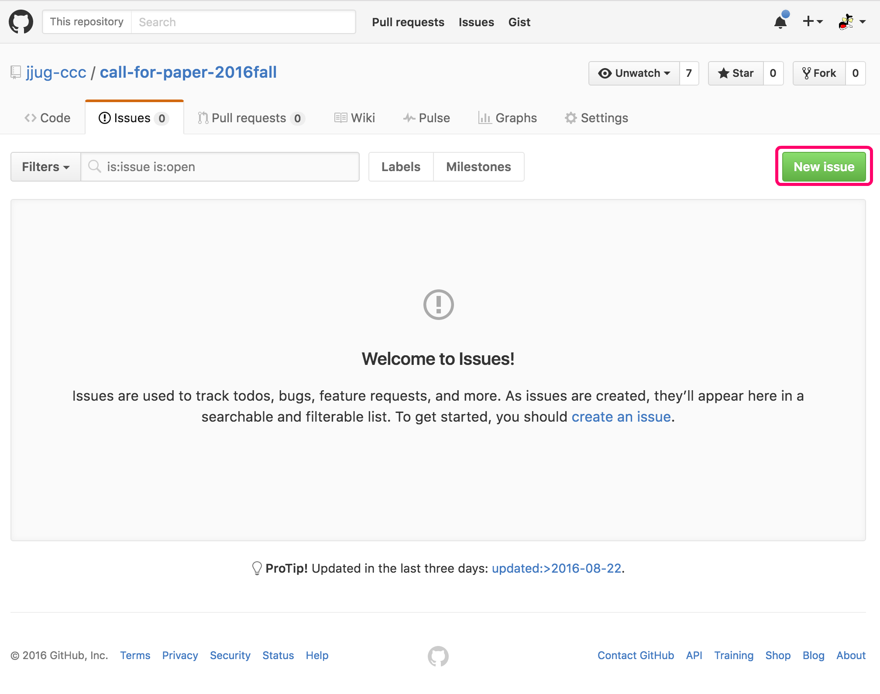Click the Welcome to Issues! heading
Viewport: 880px width, 694px height.
[438, 359]
